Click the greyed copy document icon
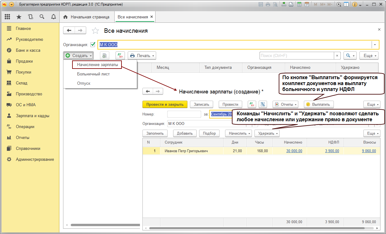This screenshot has width=386, height=234. [x=105, y=55]
